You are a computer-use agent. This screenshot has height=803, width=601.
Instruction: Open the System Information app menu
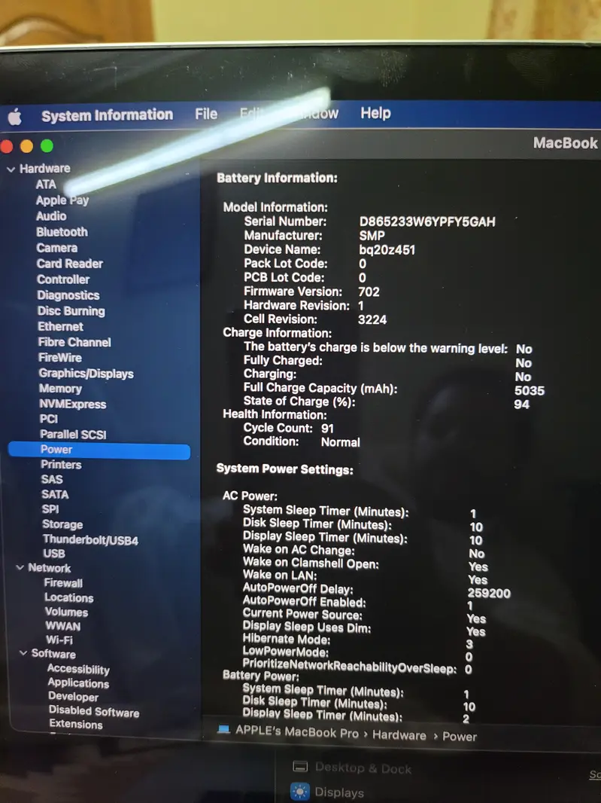[x=107, y=115]
